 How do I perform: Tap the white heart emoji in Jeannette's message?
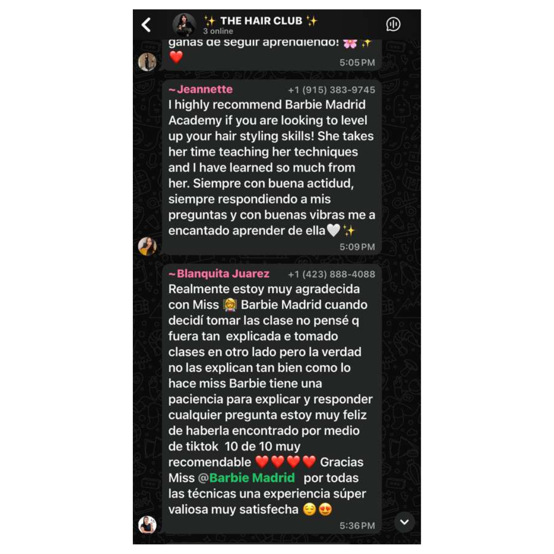click(x=333, y=230)
